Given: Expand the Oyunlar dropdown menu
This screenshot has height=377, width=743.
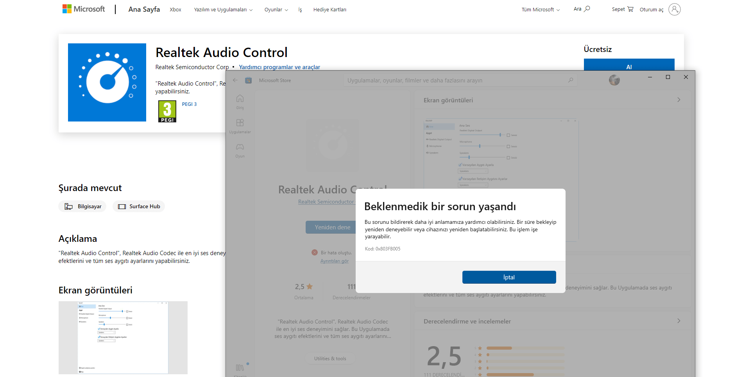Looking at the screenshot, I should coord(276,9).
